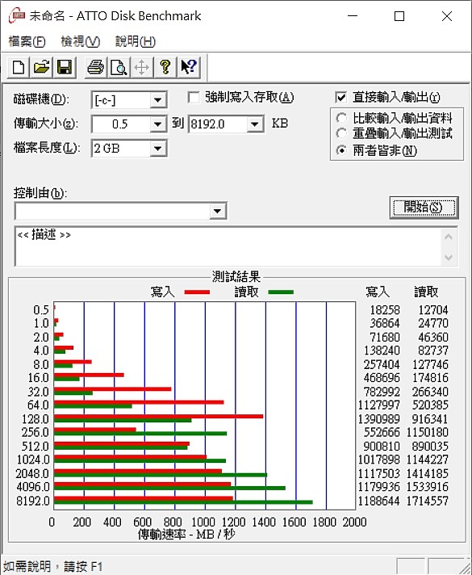Click inside the << 描述 >> text box

coord(228,246)
